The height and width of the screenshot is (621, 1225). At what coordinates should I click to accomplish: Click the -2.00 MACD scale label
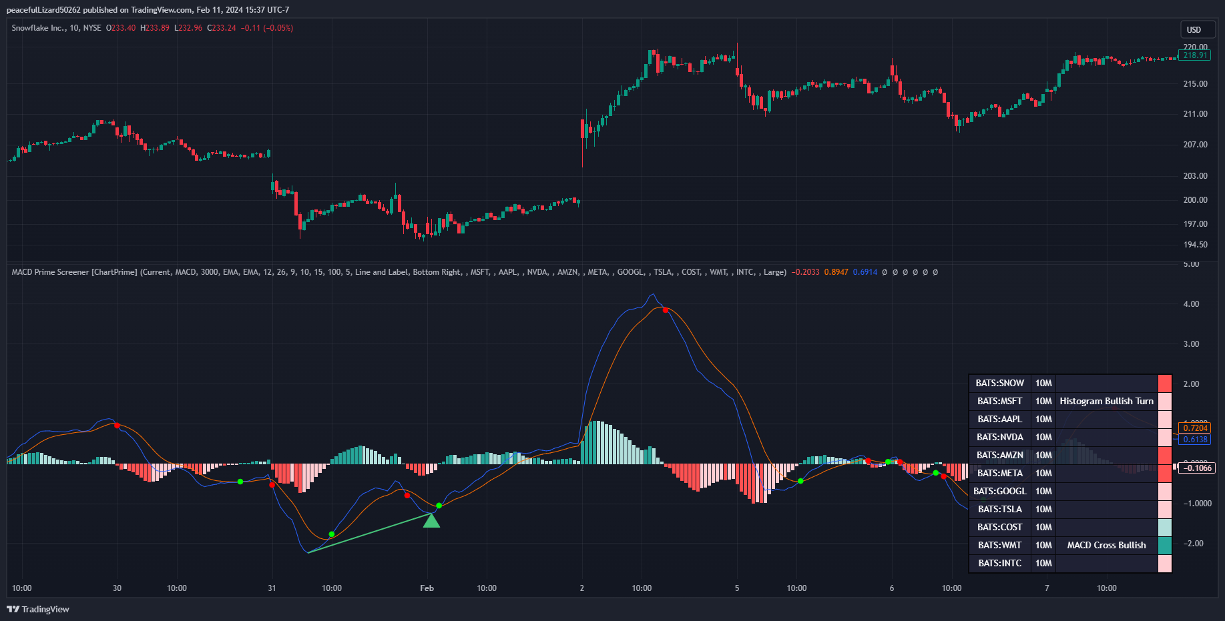[x=1193, y=544]
